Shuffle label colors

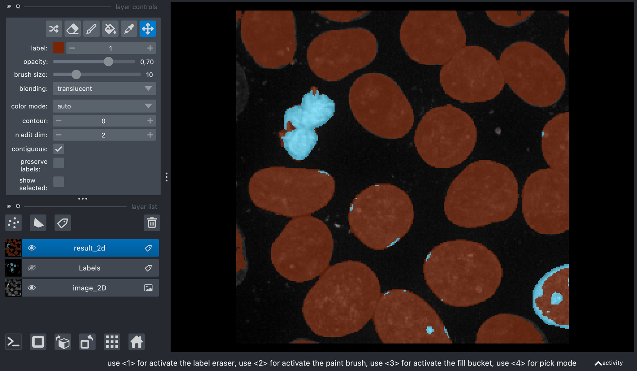point(54,29)
